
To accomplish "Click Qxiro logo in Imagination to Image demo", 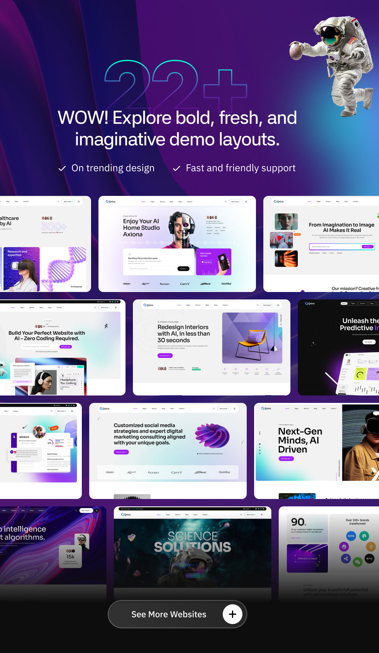I will 279,202.
